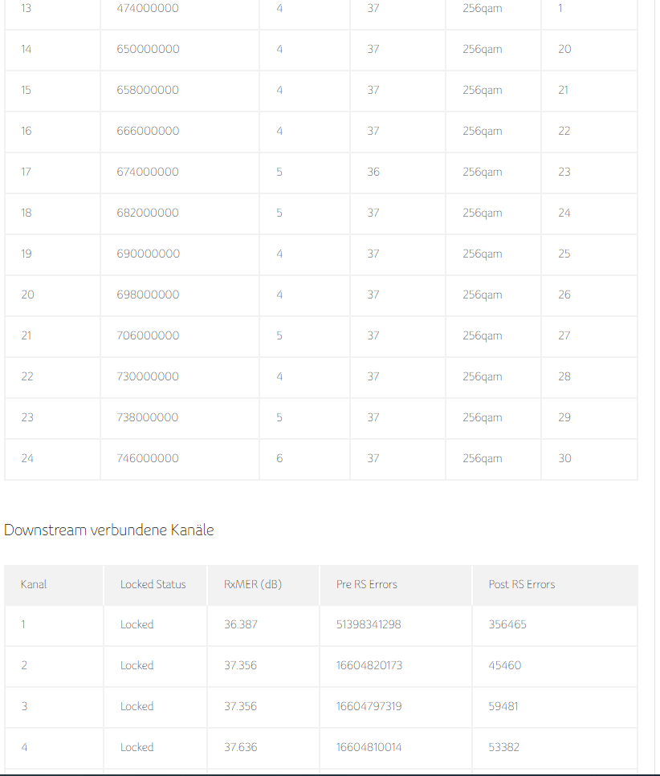The height and width of the screenshot is (776, 660).
Task: Click row number 20 in upper table
Action: [x=28, y=295]
